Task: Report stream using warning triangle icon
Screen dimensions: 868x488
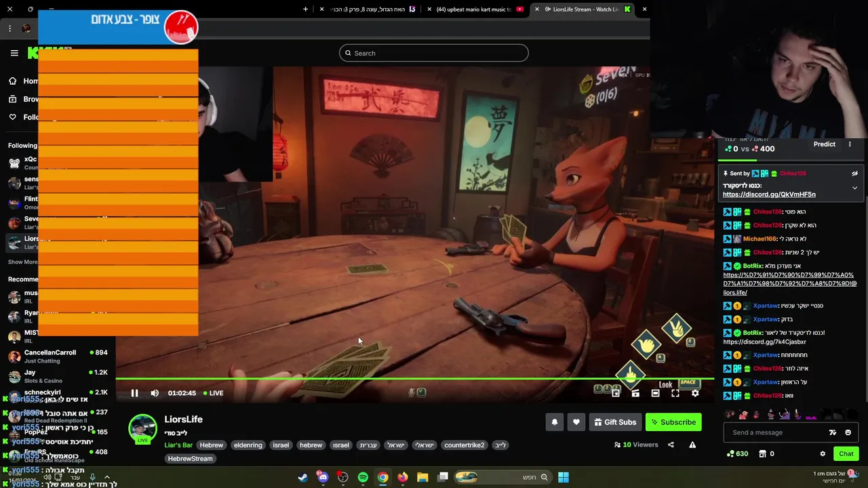Action: coord(692,445)
